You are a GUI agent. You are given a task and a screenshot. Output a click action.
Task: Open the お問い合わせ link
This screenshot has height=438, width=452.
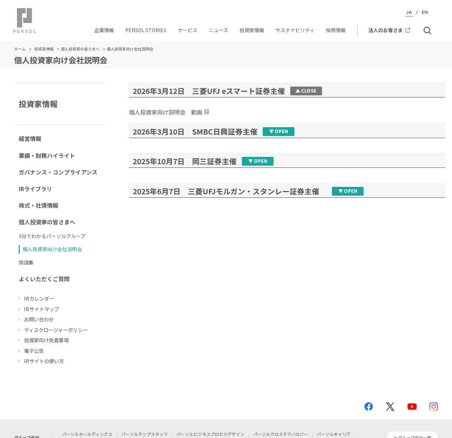click(x=39, y=320)
